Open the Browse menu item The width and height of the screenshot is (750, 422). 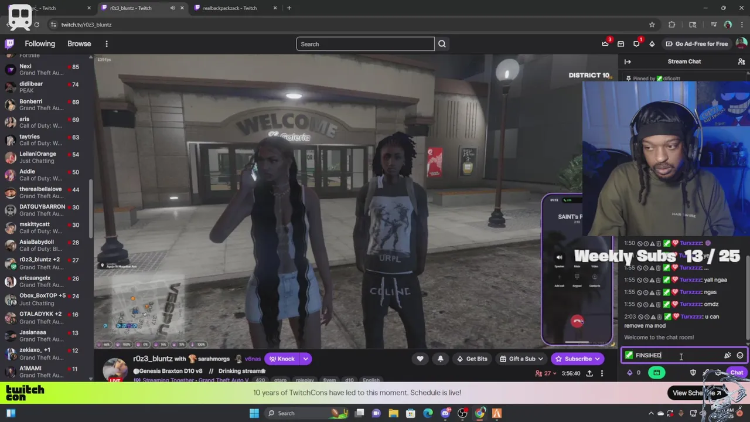tap(79, 44)
